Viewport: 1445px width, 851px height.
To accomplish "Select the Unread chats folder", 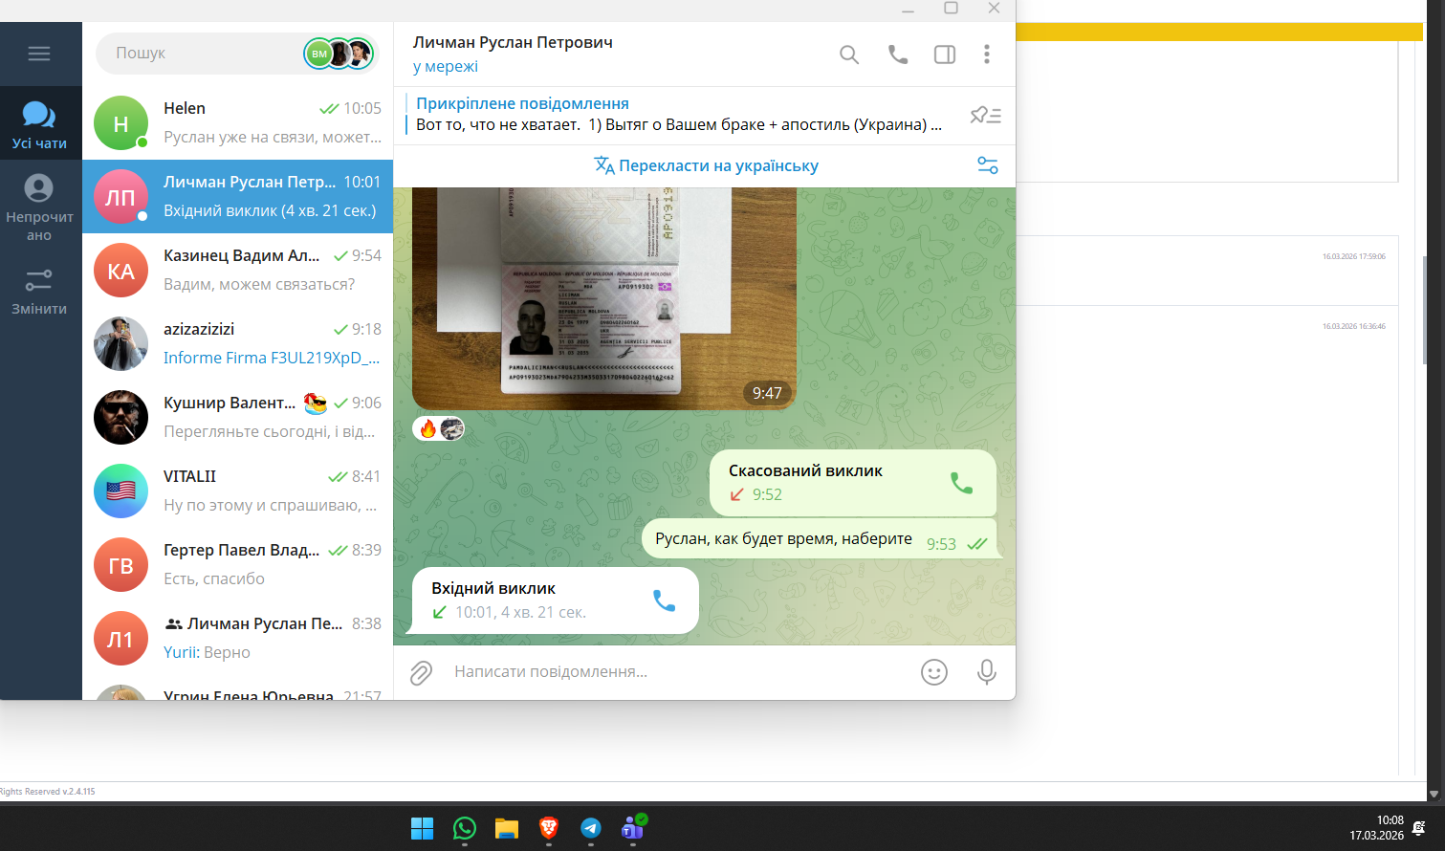I will coord(39,207).
